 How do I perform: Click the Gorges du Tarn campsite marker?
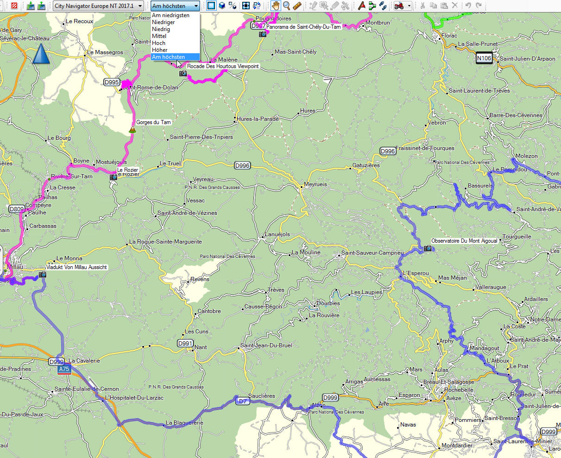tap(132, 130)
